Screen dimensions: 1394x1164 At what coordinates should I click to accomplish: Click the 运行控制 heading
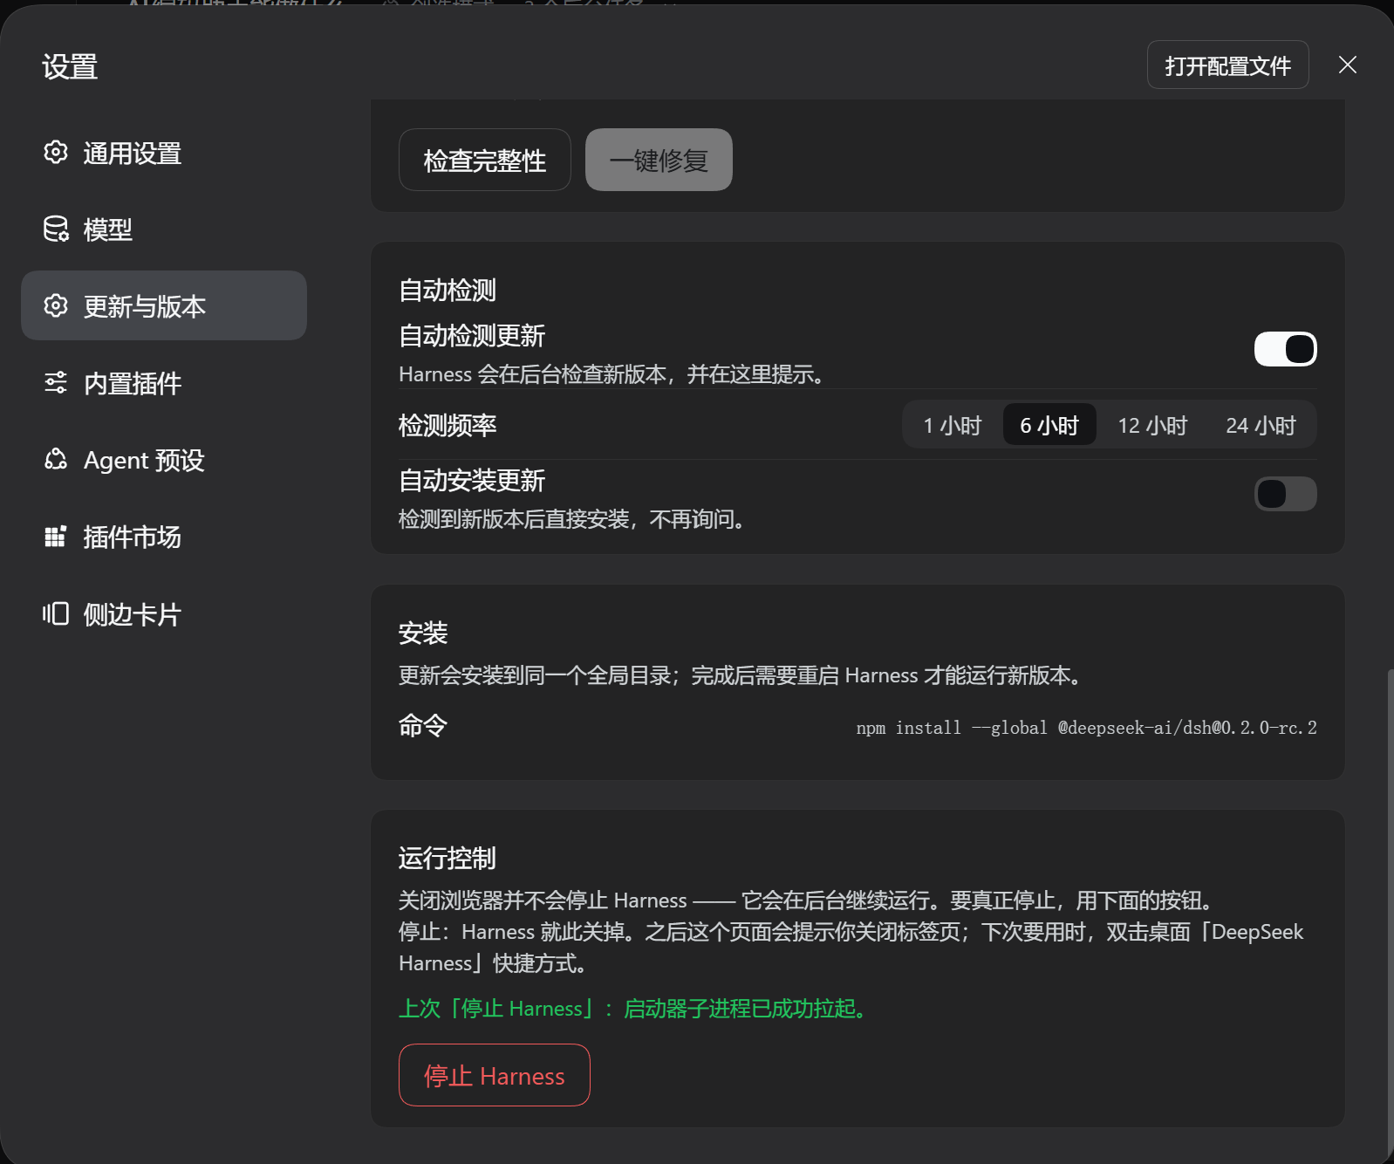point(448,858)
